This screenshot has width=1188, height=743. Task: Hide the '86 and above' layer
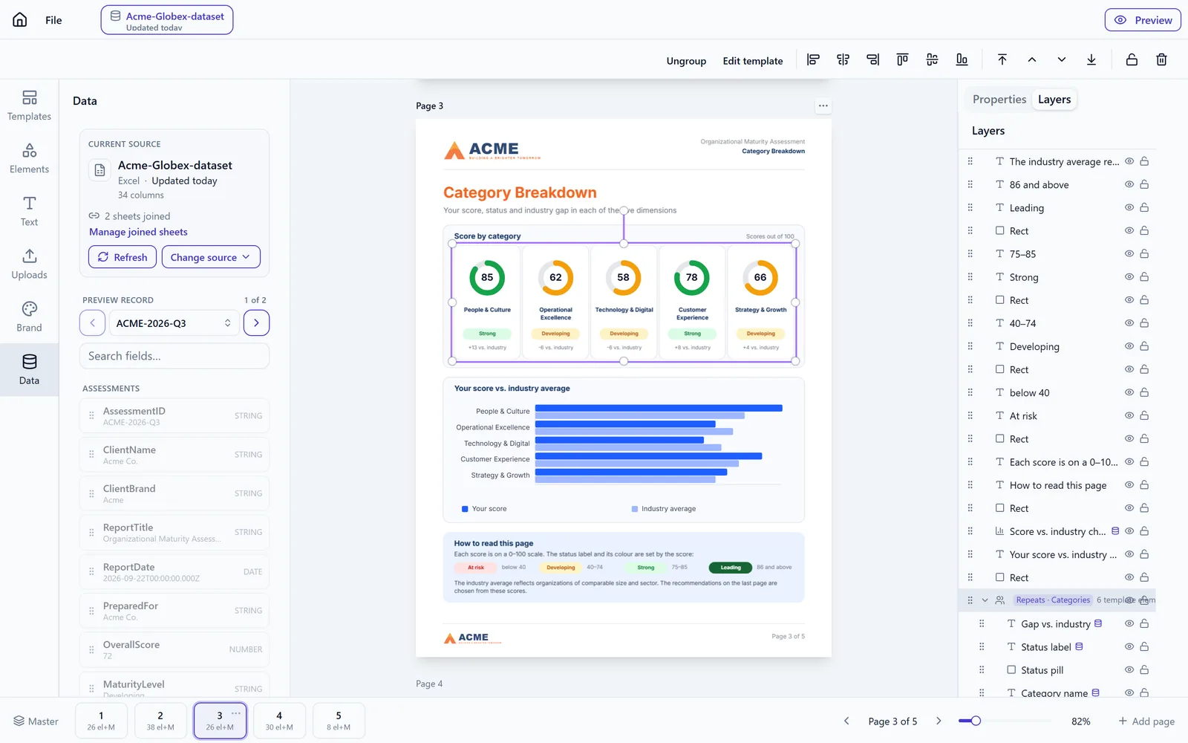[x=1129, y=184]
